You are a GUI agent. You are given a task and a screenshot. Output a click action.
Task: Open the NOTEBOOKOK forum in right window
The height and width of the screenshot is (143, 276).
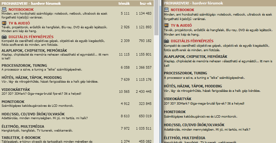pyautogui.click(x=182, y=10)
